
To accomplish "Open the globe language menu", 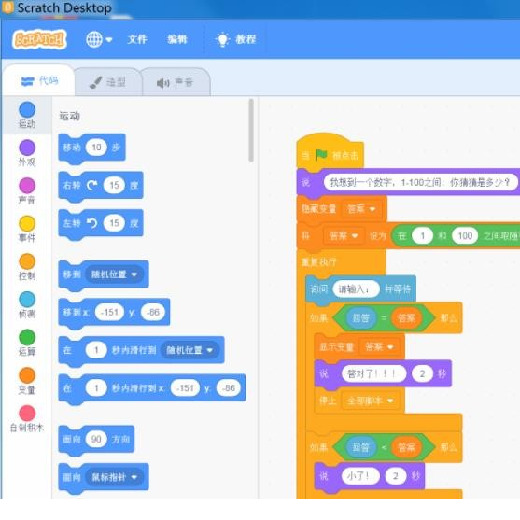I will (x=99, y=40).
